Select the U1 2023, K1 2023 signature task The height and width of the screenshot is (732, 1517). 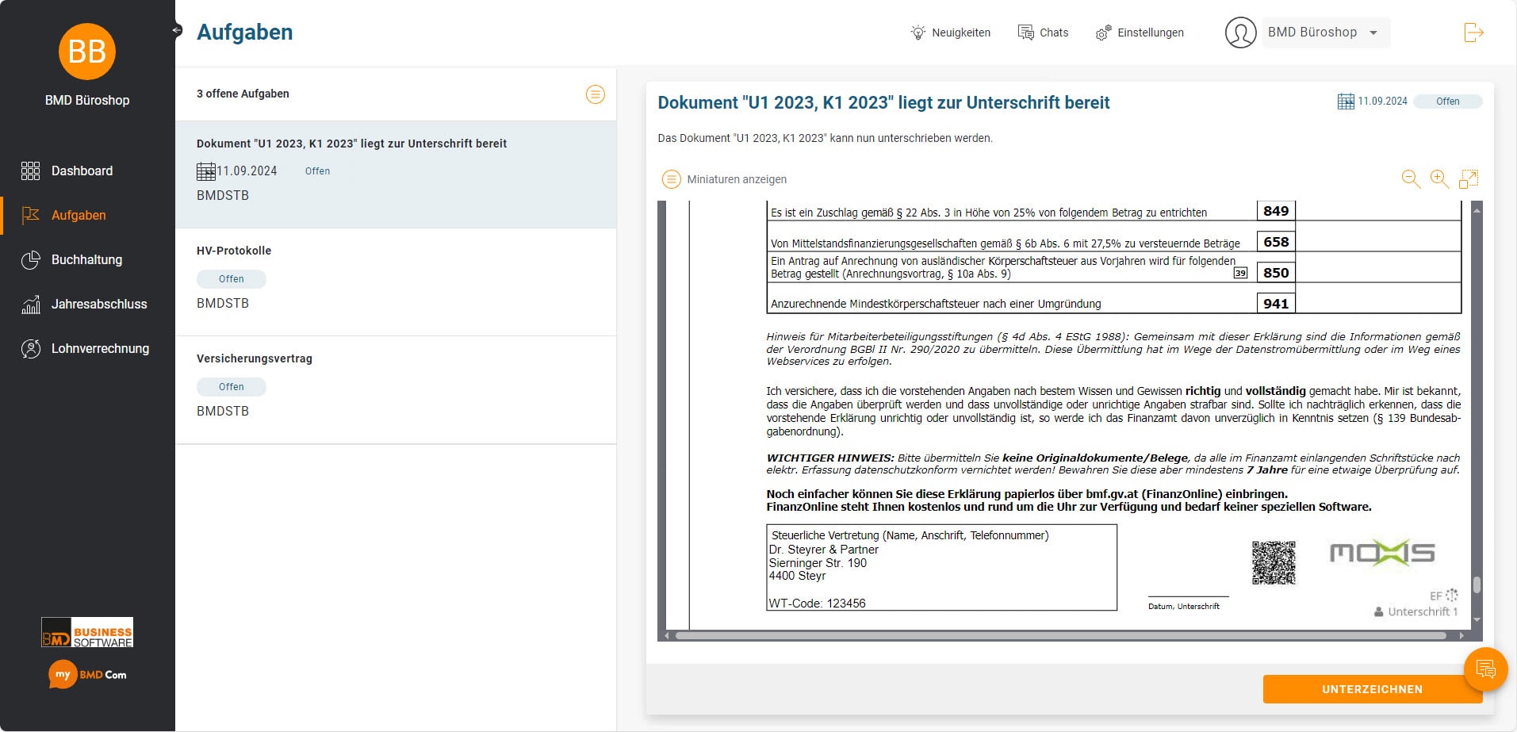[396, 174]
